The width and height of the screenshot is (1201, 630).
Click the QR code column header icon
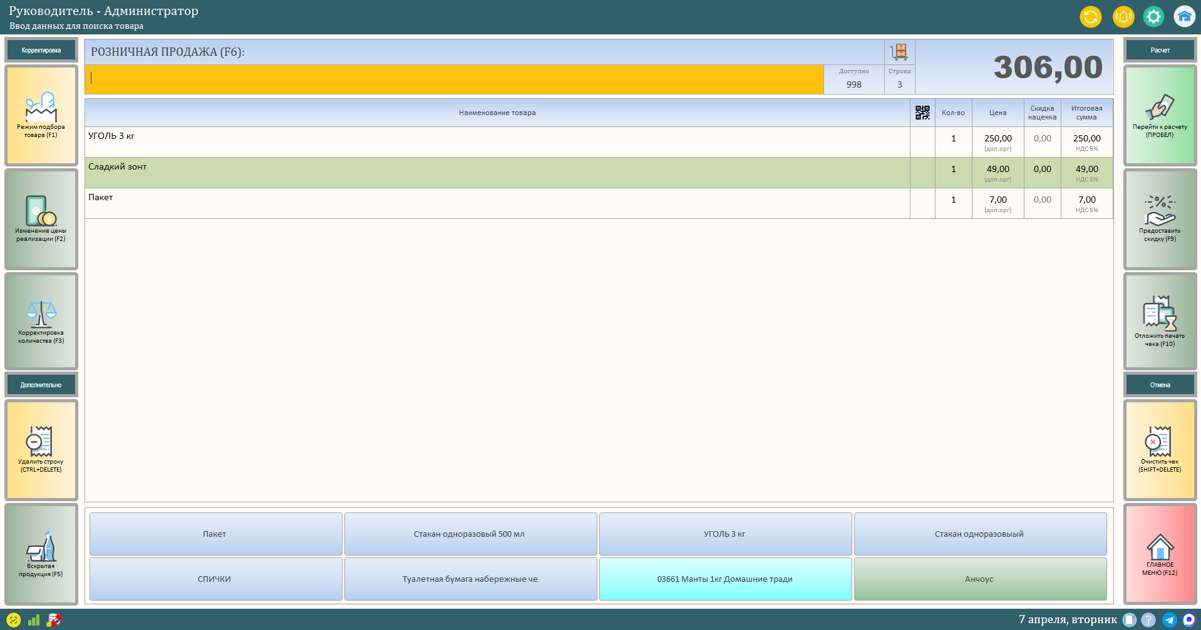[x=922, y=113]
